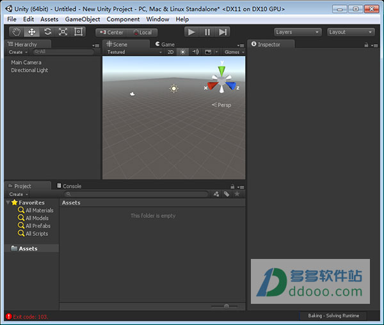Select the Assets folder in tree
Viewport: 384px width, 325px height.
coord(31,249)
